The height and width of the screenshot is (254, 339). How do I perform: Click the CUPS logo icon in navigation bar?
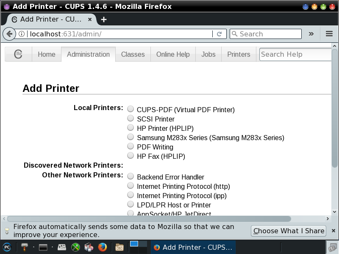point(18,54)
